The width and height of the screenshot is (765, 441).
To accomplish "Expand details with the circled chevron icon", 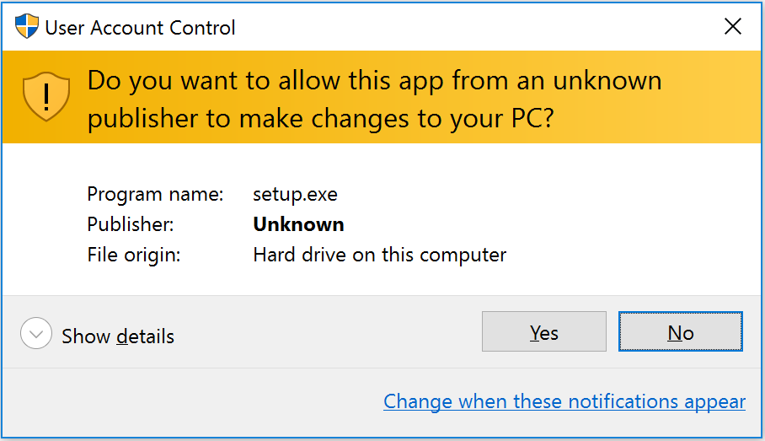I will tap(36, 335).
